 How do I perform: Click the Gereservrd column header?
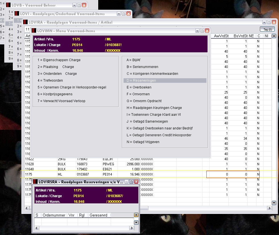(99, 215)
